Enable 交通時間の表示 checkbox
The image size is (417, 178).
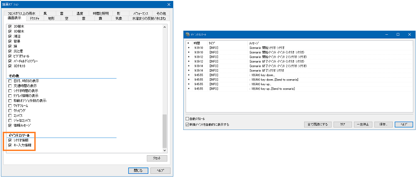click(x=10, y=86)
